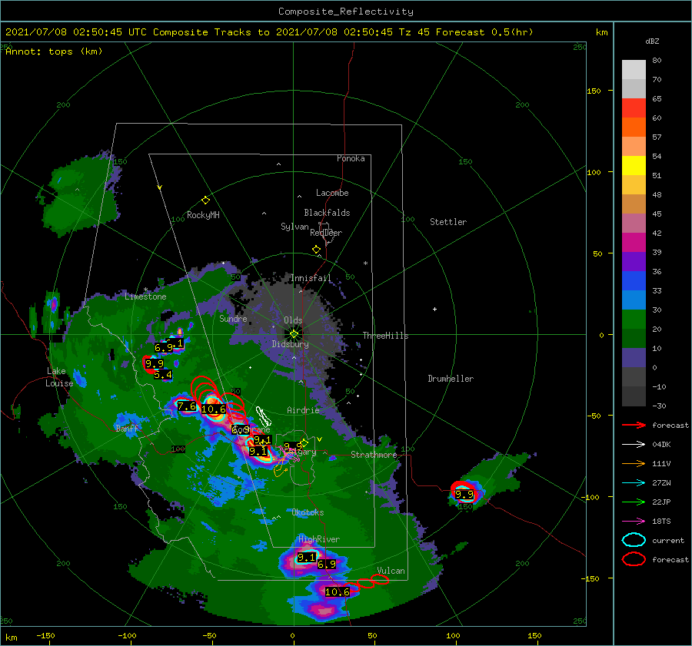Click the 51 dBZ yellow swatch
Viewport: 692px width, 646px height.
[634, 166]
